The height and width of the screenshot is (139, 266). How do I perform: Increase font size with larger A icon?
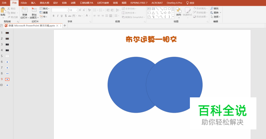pos(80,10)
